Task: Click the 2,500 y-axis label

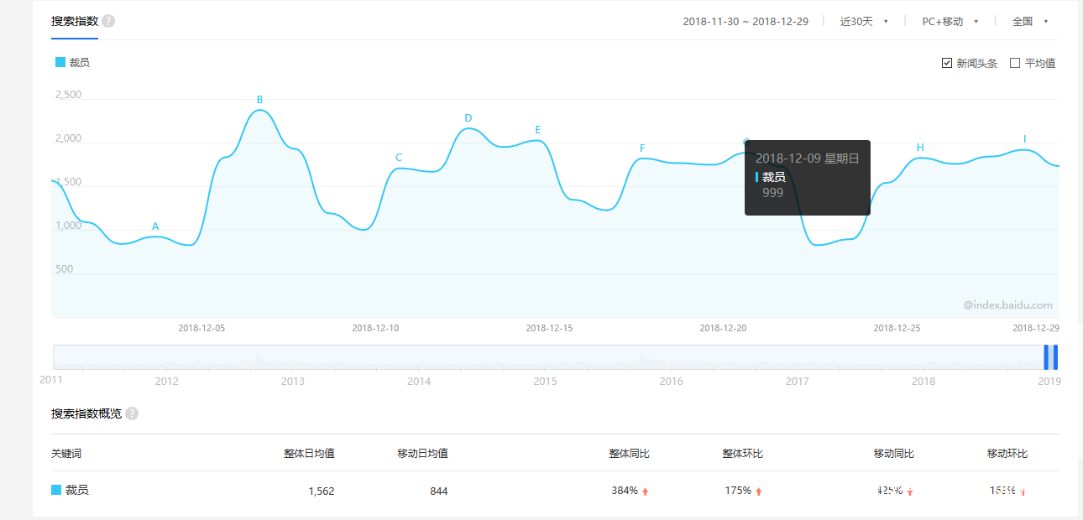Action: pos(68,95)
